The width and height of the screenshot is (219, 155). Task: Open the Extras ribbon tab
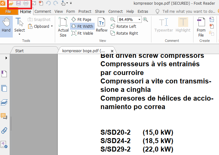point(143,12)
